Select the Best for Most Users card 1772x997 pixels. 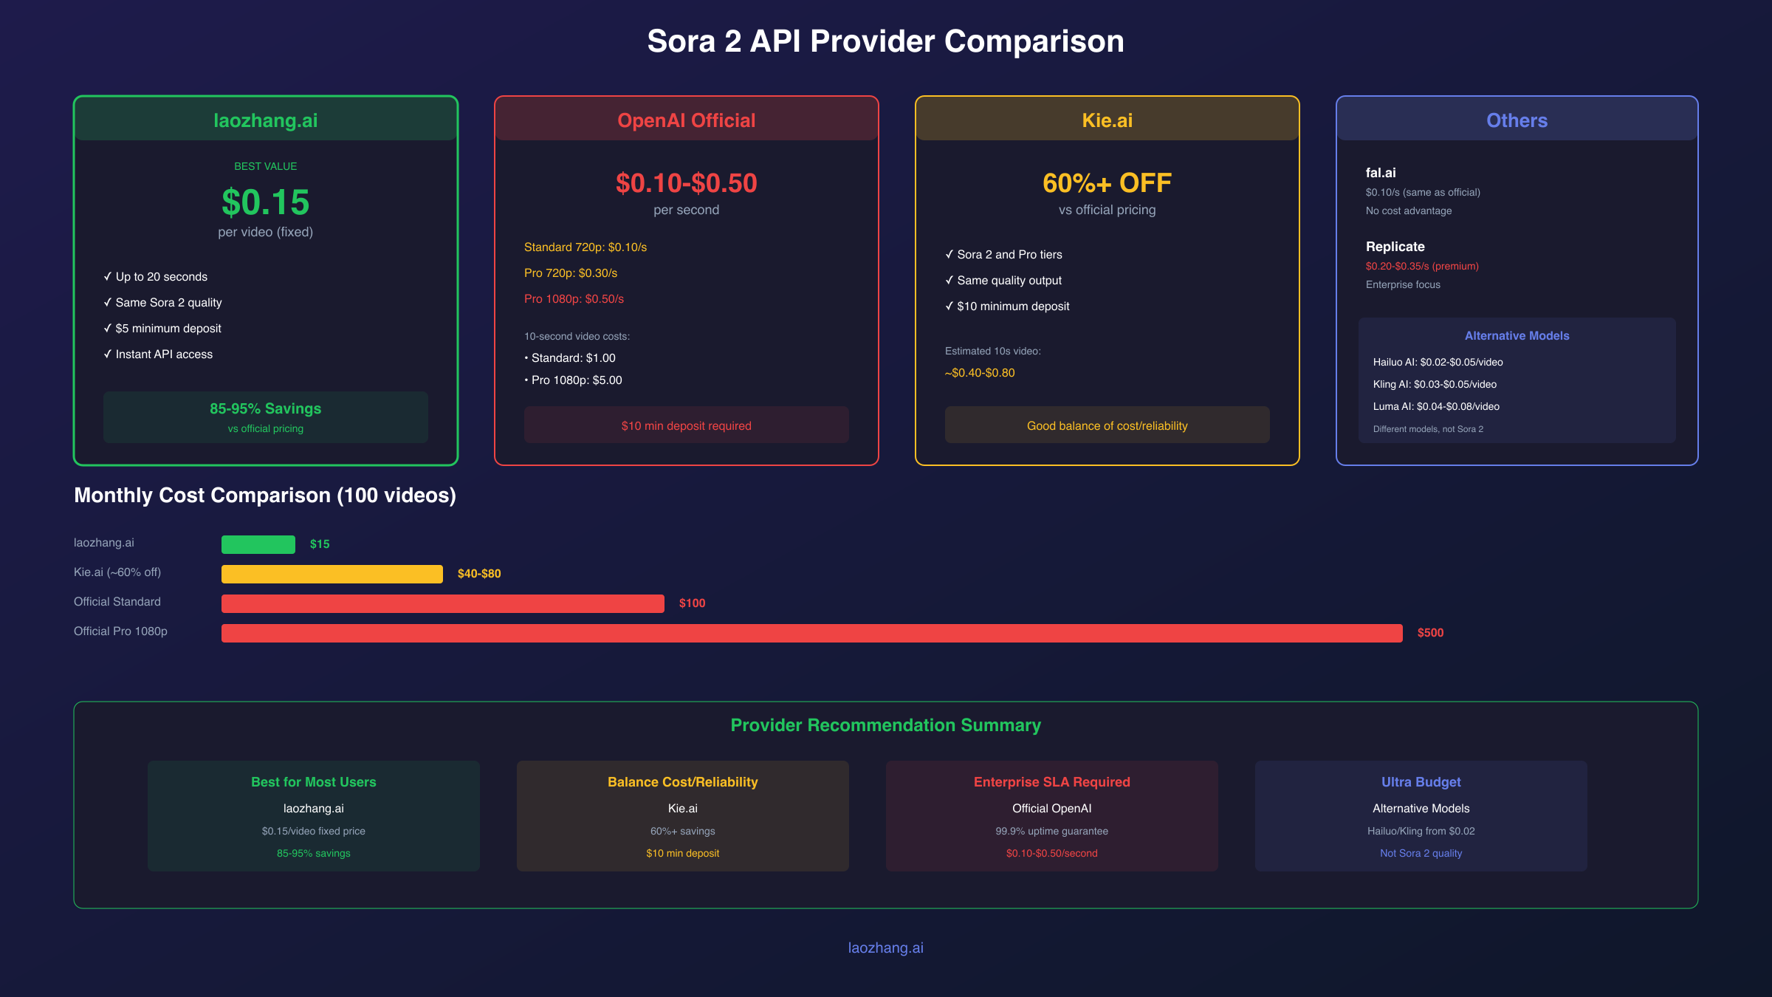pyautogui.click(x=314, y=815)
